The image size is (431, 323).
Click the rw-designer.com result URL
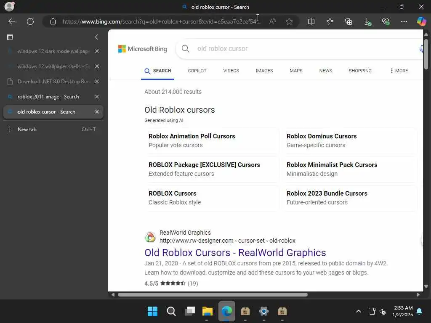pyautogui.click(x=227, y=241)
